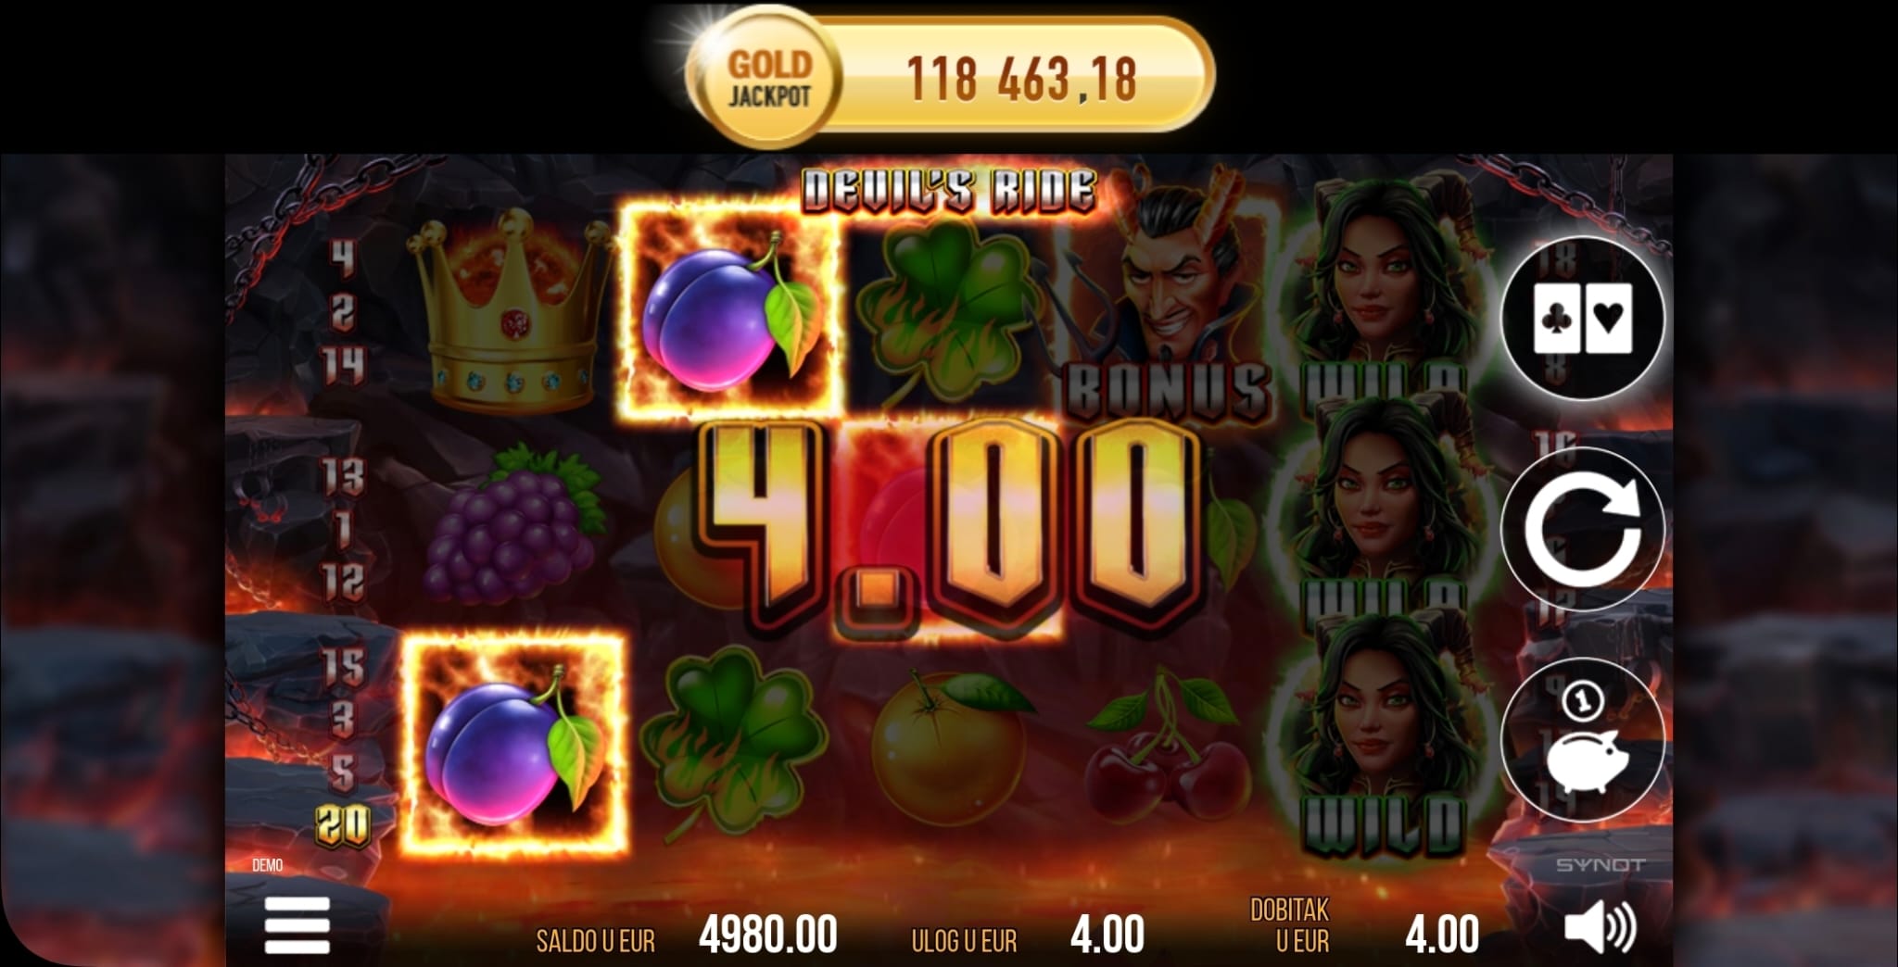Click the big 4.00 win amount display
The image size is (1898, 967).
[943, 528]
